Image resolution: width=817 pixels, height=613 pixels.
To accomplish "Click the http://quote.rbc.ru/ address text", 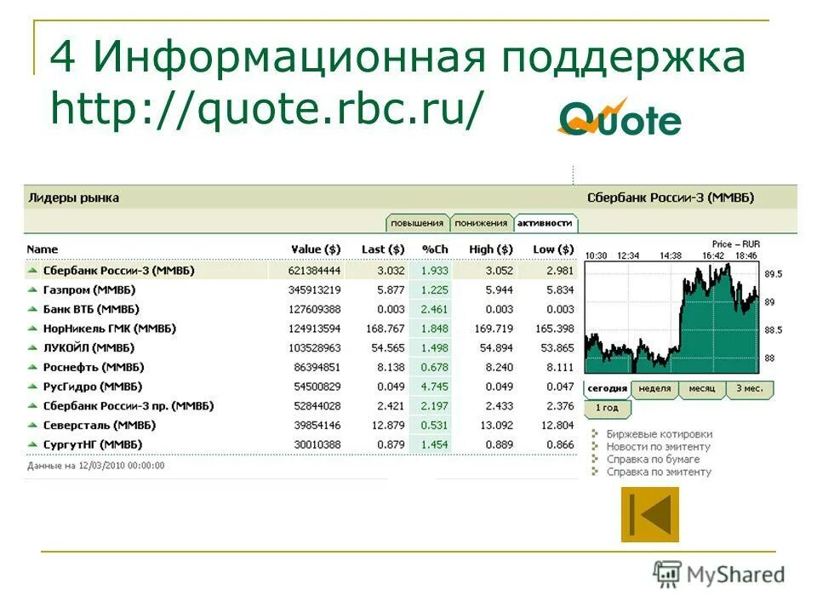I will [266, 108].
